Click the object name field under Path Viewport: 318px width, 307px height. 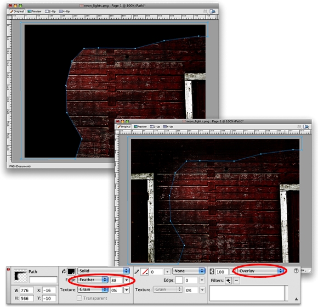(x=43, y=280)
